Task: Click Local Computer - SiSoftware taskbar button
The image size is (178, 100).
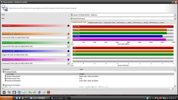Action: 60,98
